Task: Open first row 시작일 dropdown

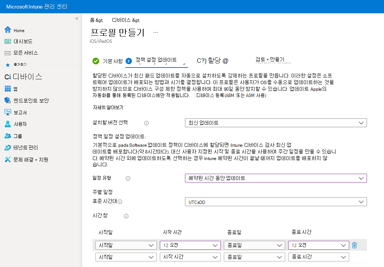Action: pyautogui.click(x=126, y=245)
